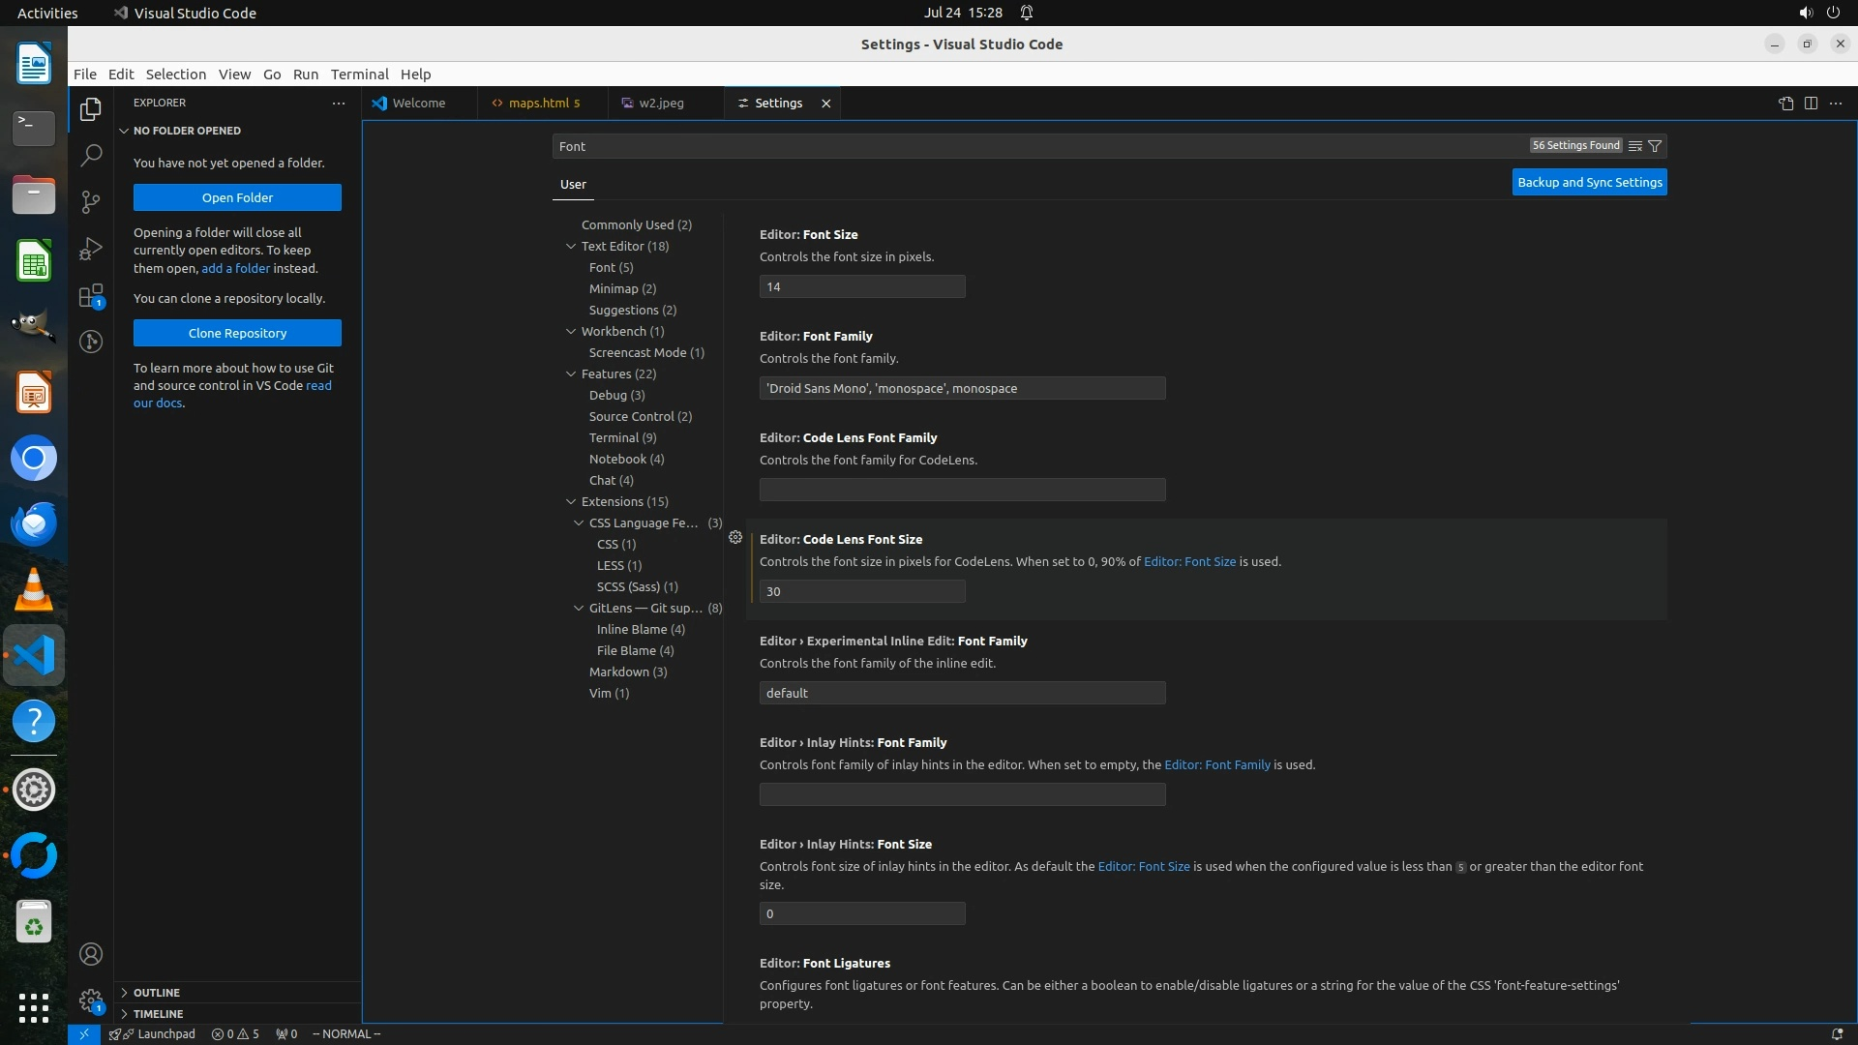
Task: Switch to the maps.html tab
Action: (538, 104)
